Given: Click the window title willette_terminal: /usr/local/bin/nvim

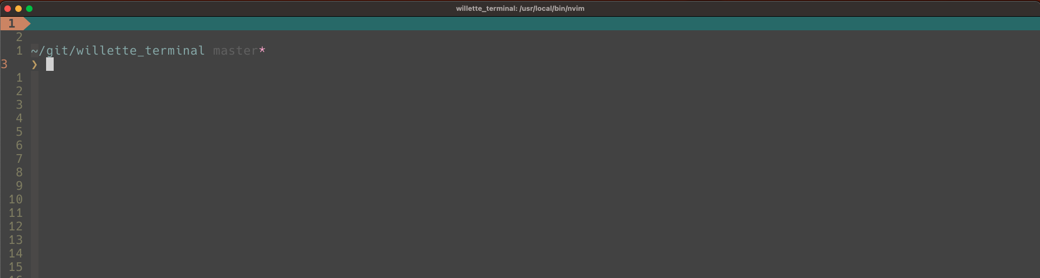Looking at the screenshot, I should click(520, 8).
